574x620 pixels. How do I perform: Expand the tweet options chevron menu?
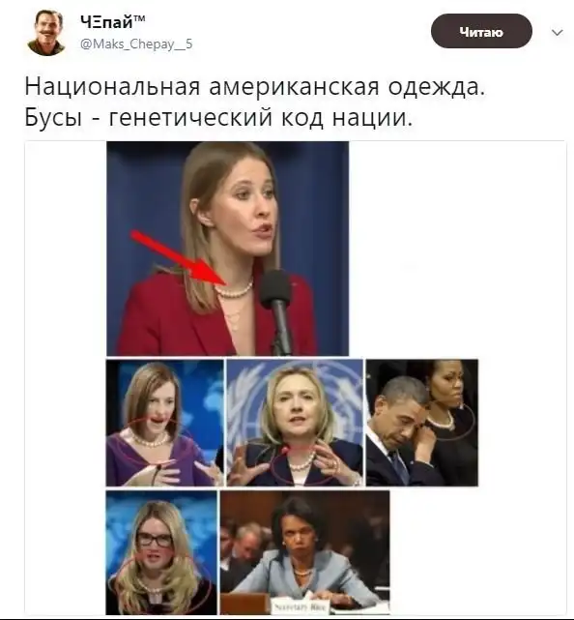pos(557,32)
